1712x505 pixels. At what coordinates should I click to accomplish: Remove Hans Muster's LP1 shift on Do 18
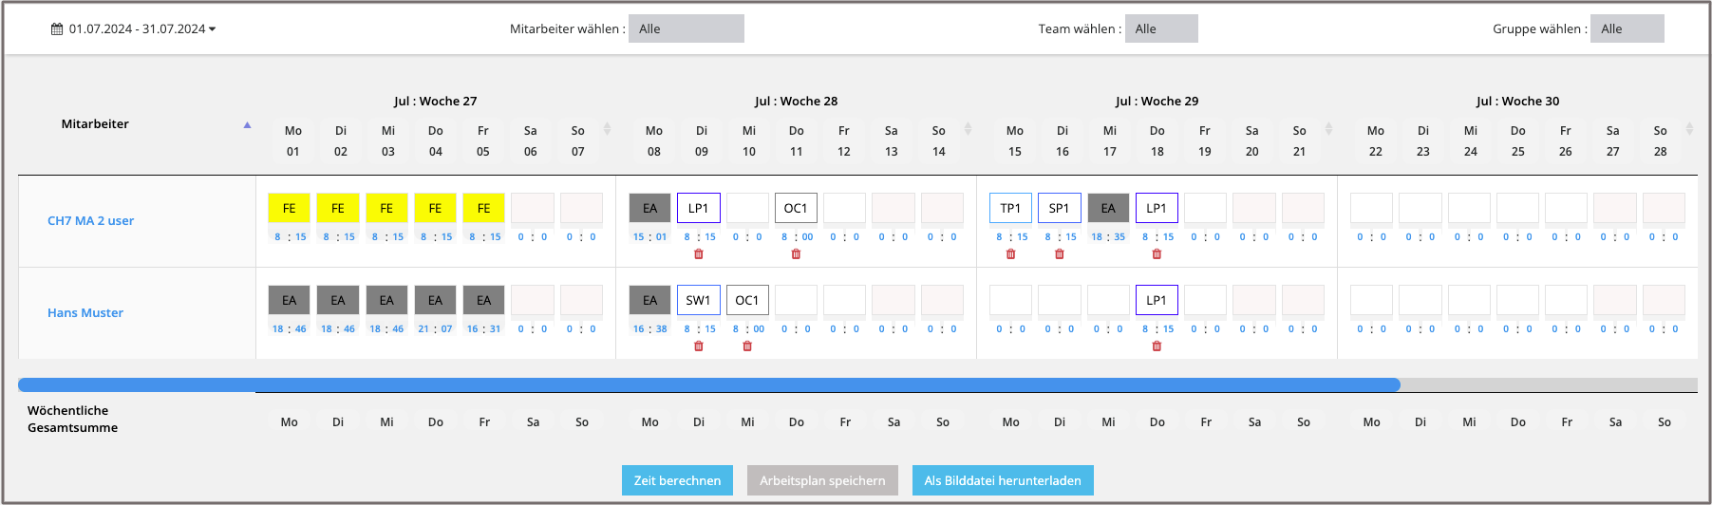[x=1157, y=346]
